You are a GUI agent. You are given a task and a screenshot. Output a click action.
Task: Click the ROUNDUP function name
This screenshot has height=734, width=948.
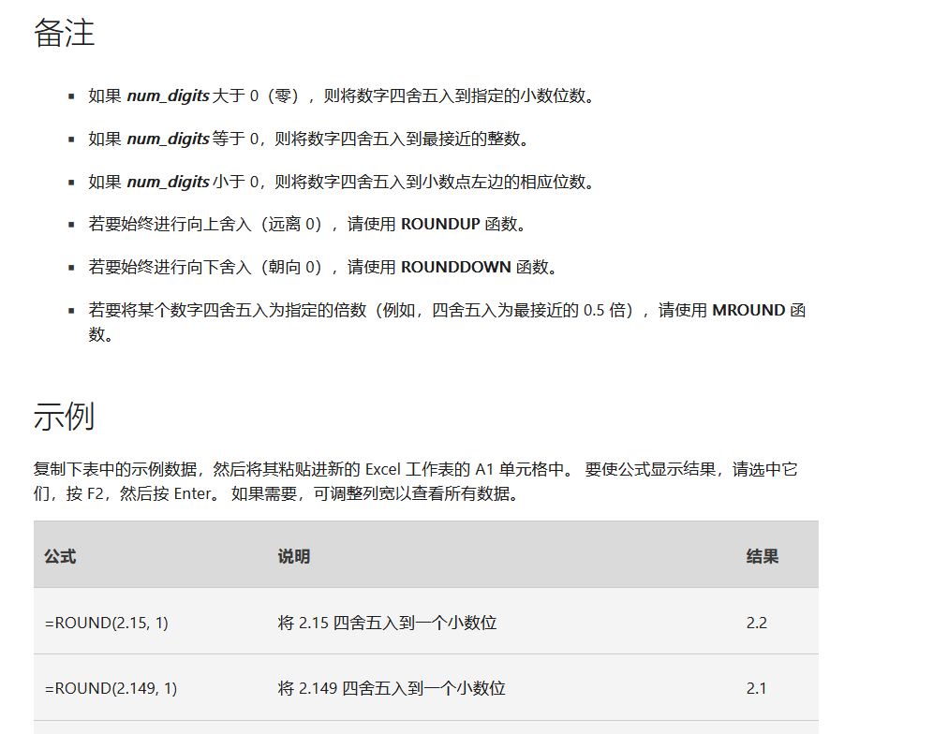tap(440, 224)
